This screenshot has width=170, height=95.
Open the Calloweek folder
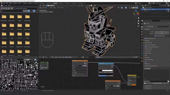[x=4, y=35]
